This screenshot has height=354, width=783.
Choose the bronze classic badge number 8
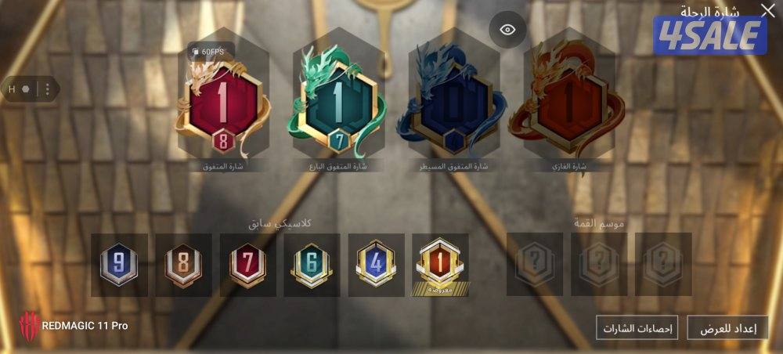tap(183, 265)
